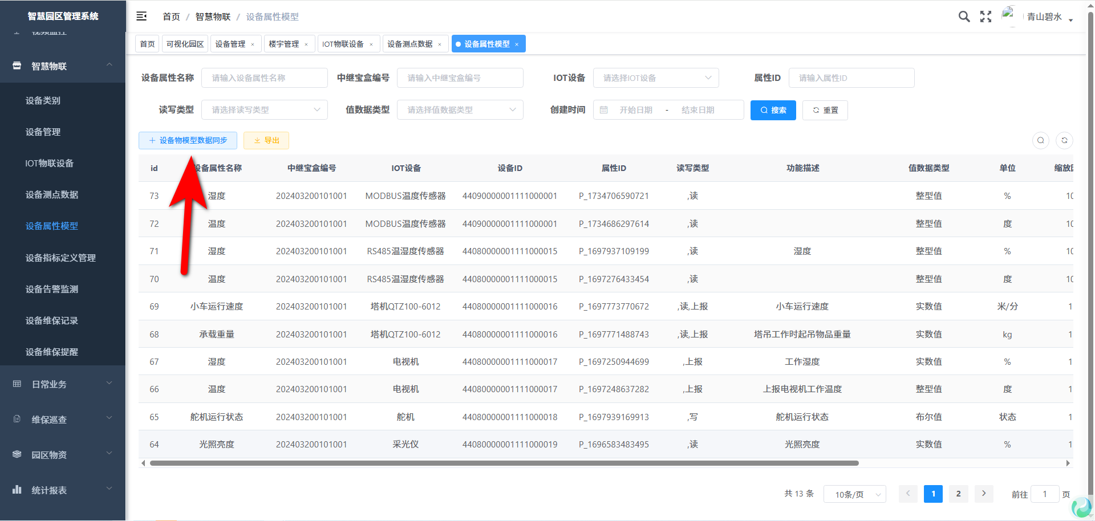Close the 设备属性模型 tab

click(x=517, y=44)
